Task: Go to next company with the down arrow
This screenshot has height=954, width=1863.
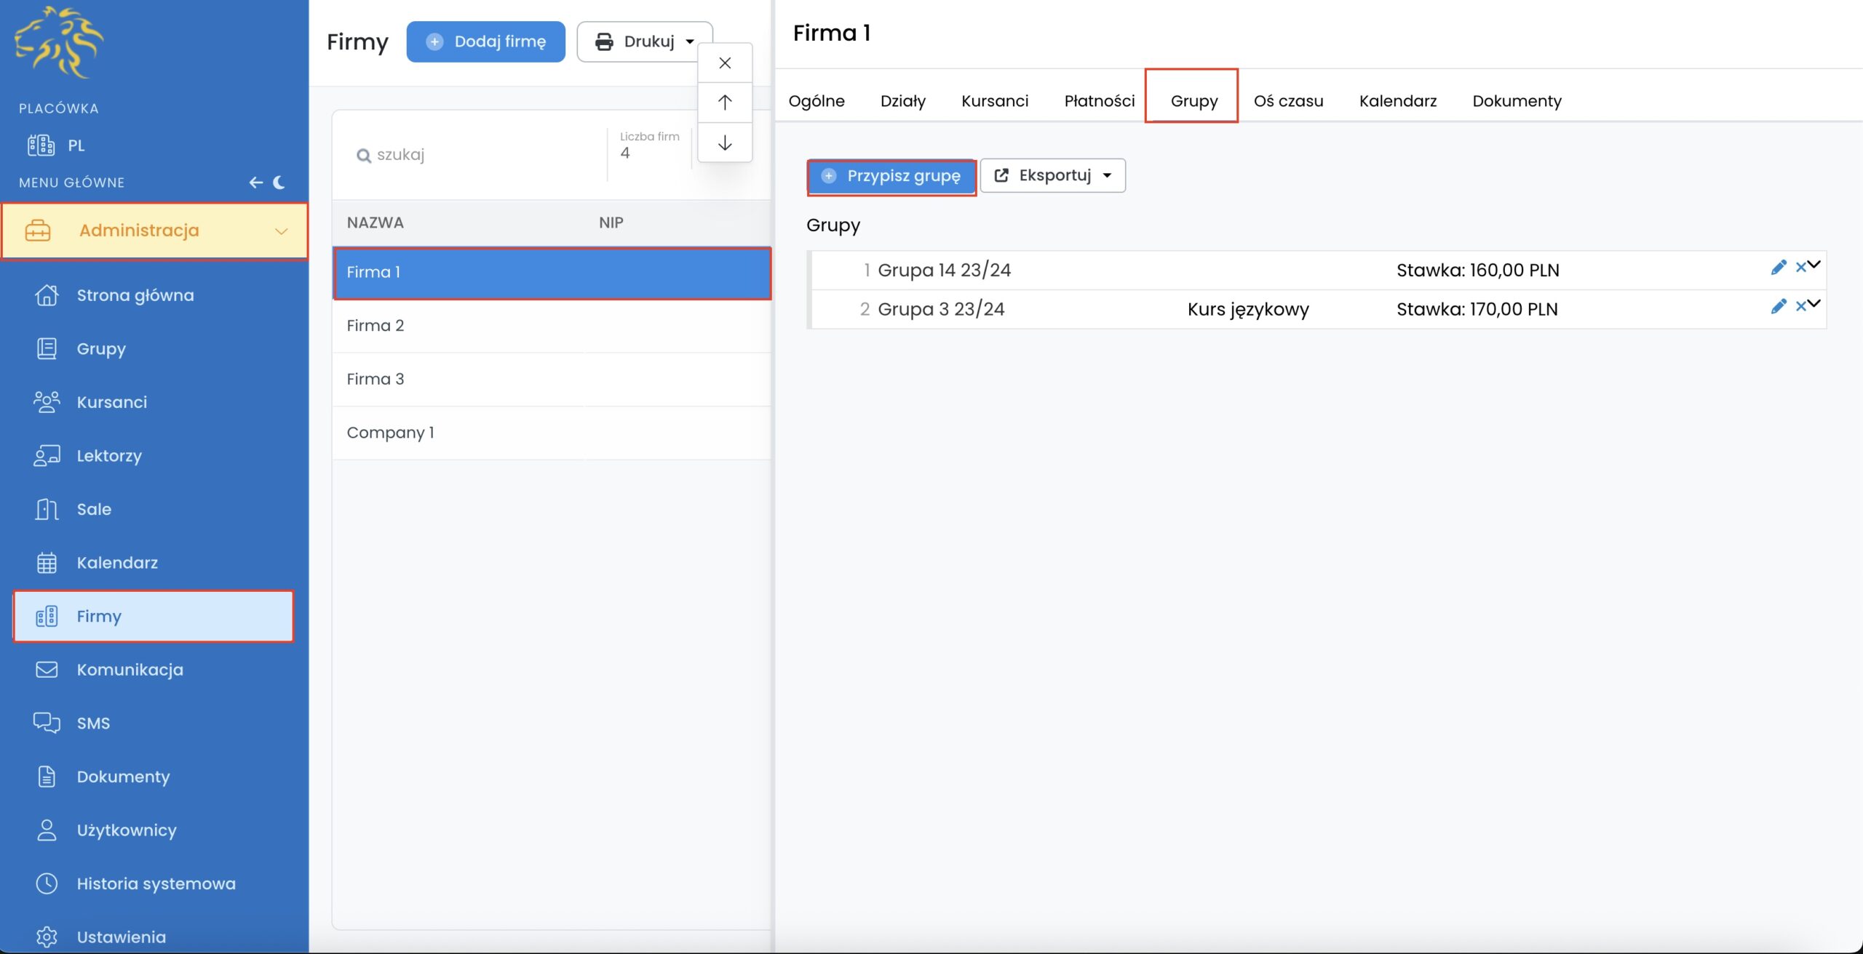Action: tap(724, 143)
